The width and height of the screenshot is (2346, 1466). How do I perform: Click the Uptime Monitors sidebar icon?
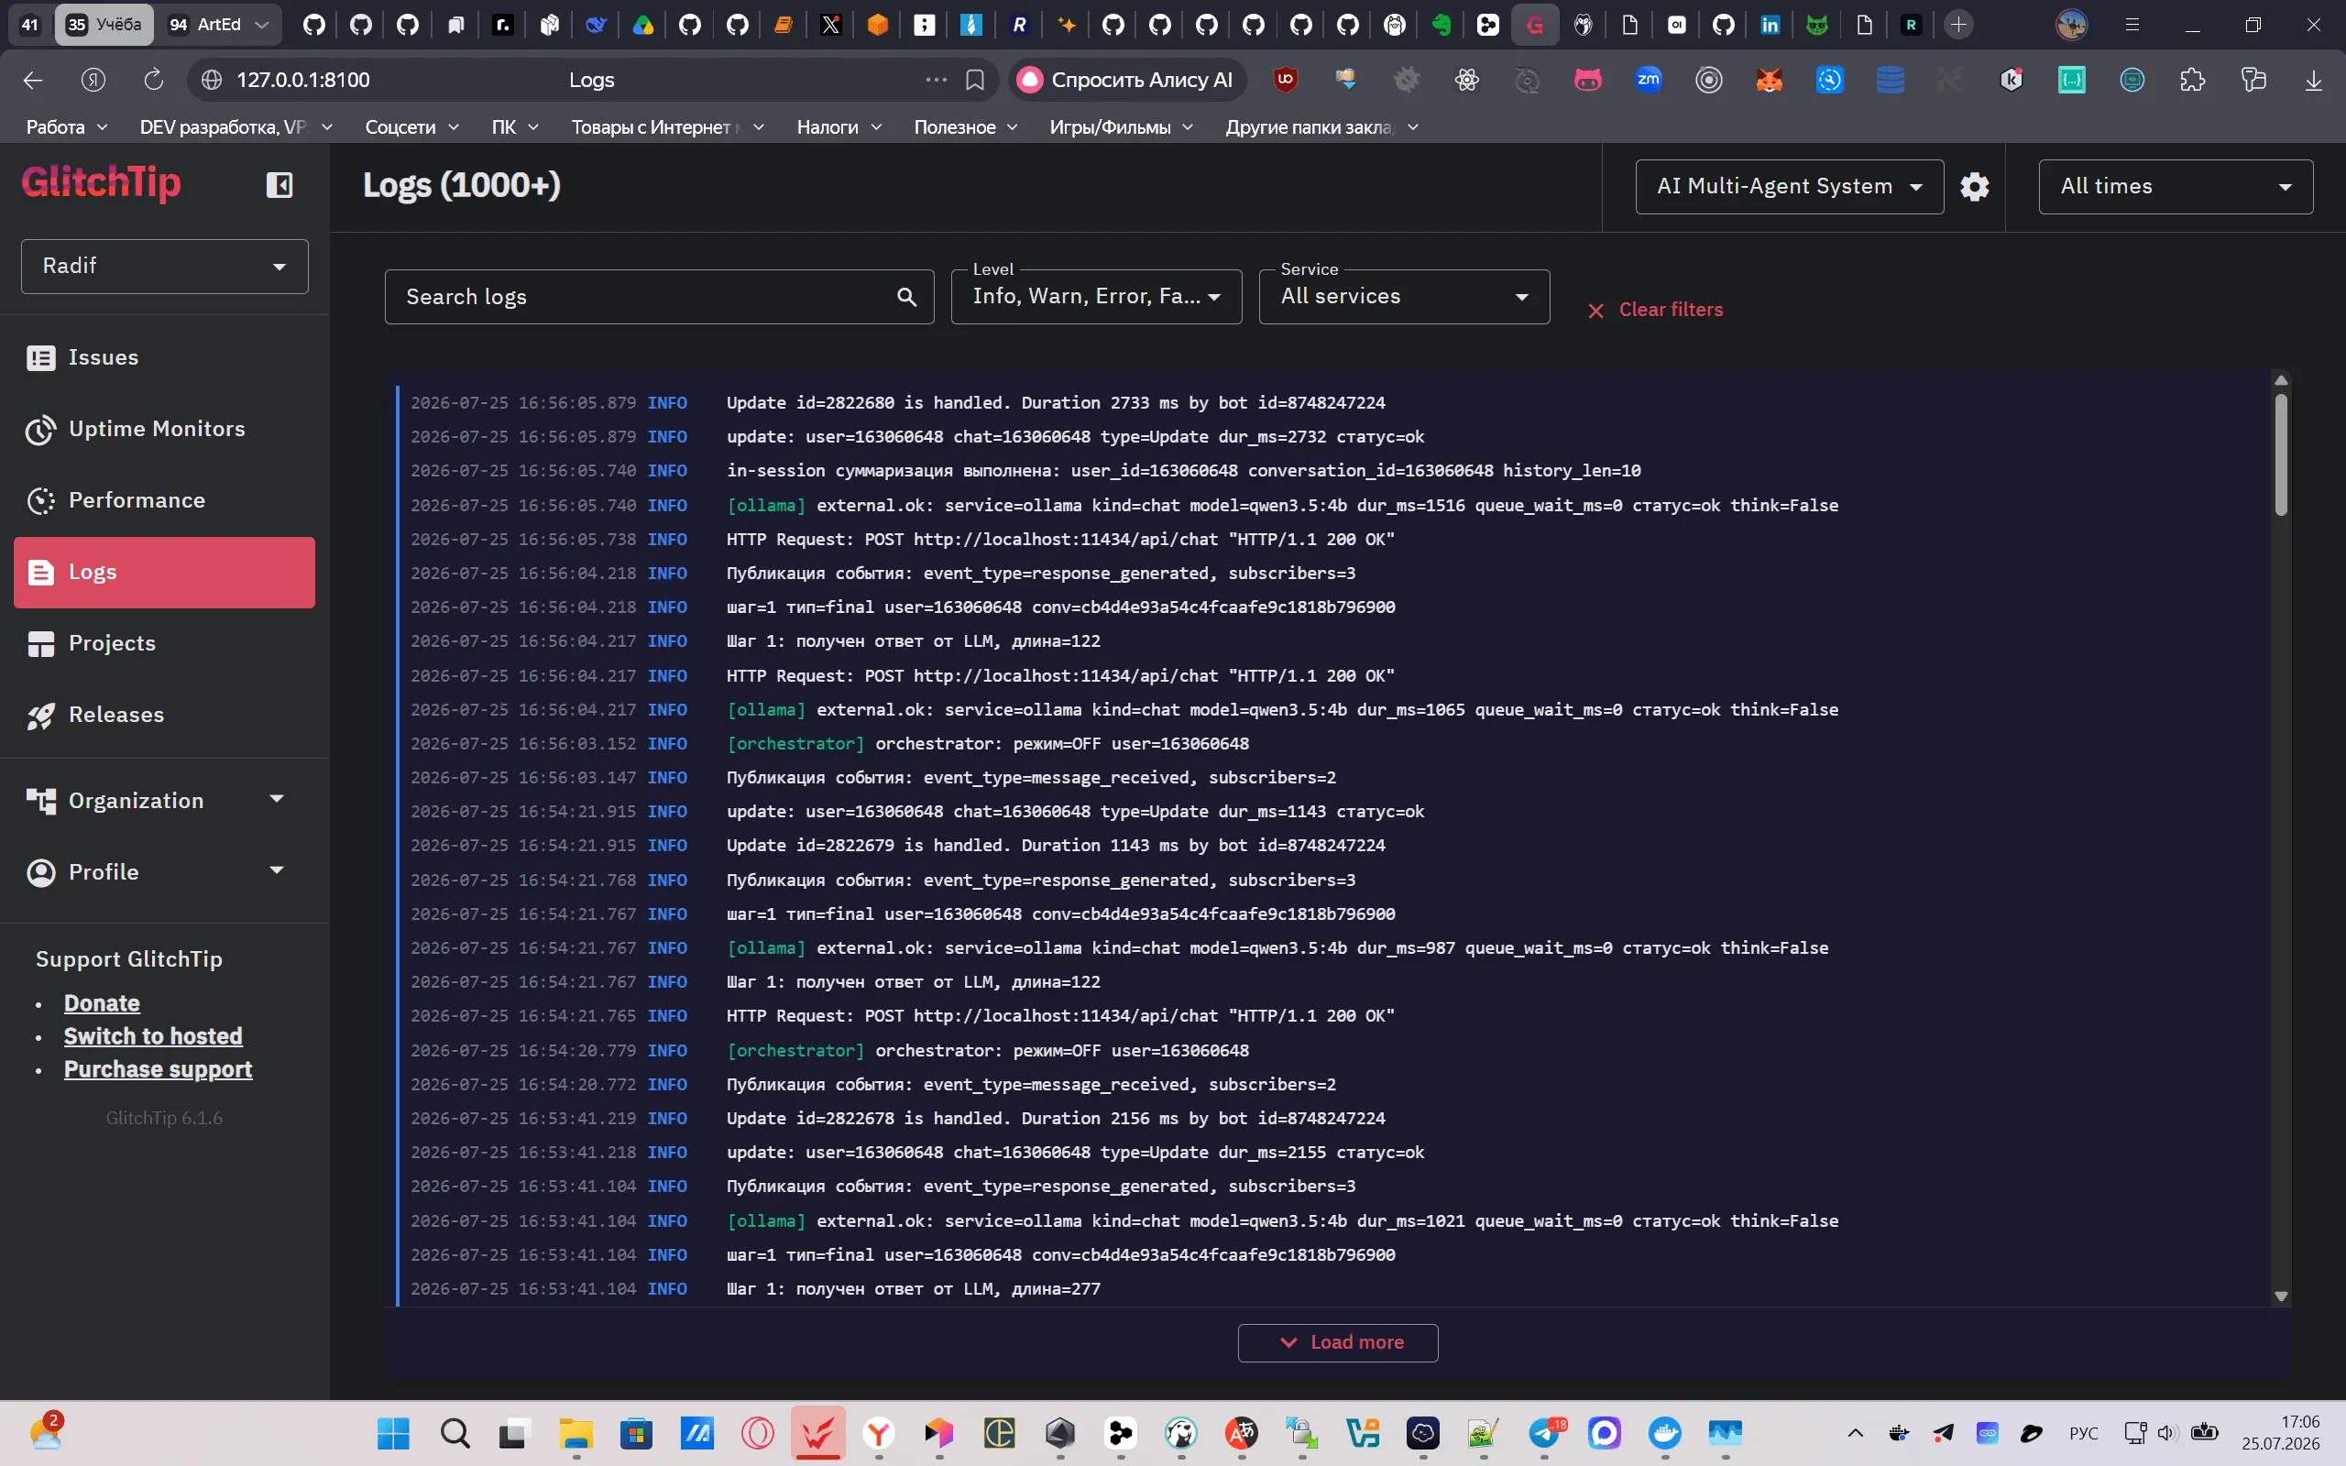(40, 430)
